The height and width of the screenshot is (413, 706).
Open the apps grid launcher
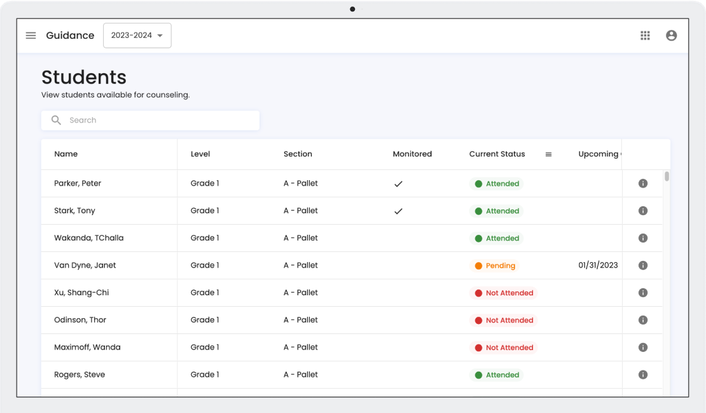point(645,35)
